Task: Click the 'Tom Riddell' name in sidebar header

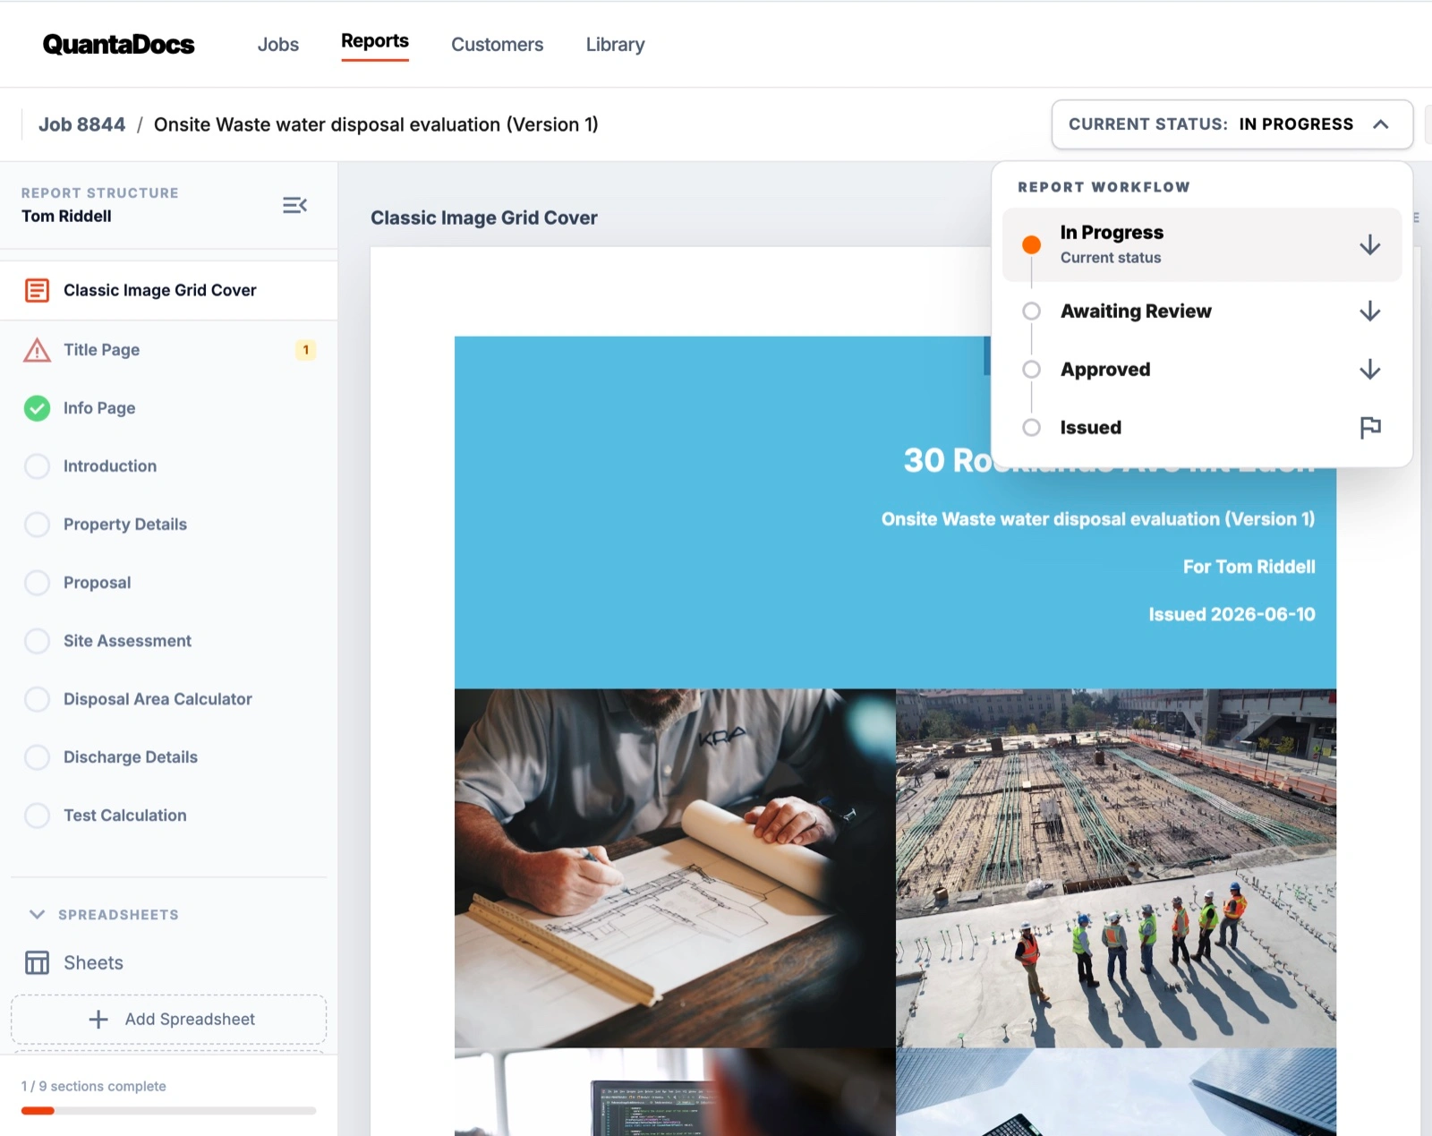Action: pyautogui.click(x=66, y=216)
